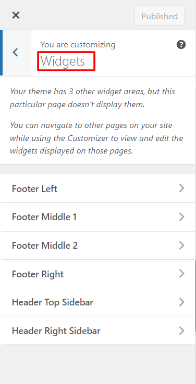Close the Customizer with the X icon
196x384 pixels.
point(16,16)
